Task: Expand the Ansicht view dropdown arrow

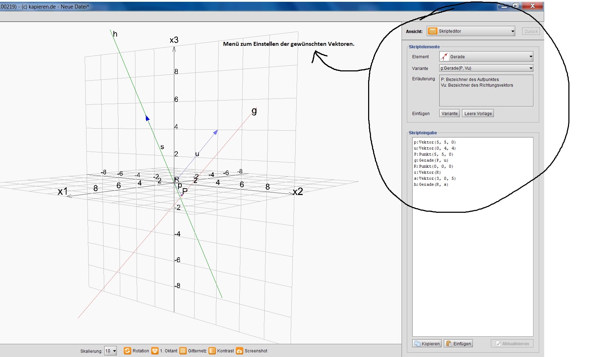Action: (x=513, y=31)
